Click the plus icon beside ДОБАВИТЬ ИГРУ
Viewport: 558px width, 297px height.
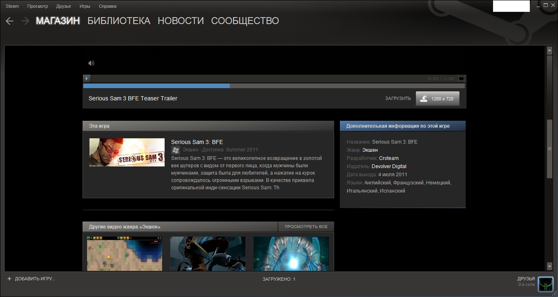pos(9,279)
